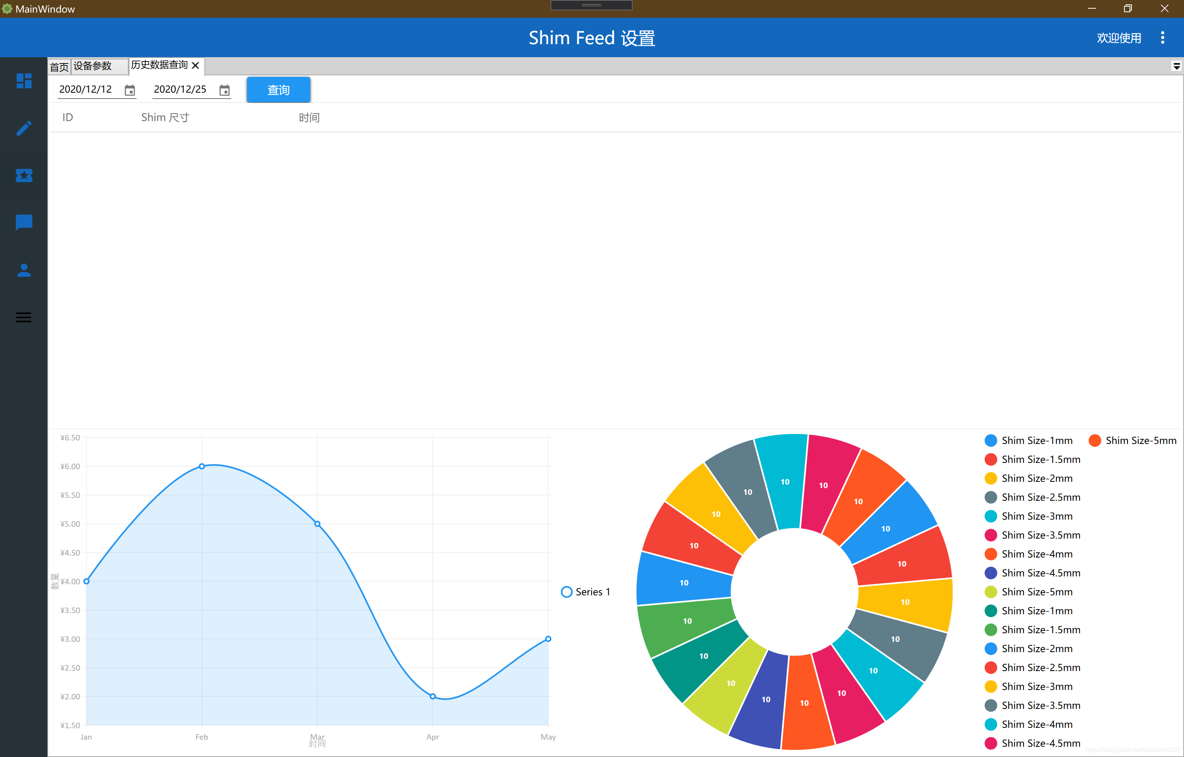
Task: Click the 欢迎使用 header text
Action: click(x=1118, y=38)
